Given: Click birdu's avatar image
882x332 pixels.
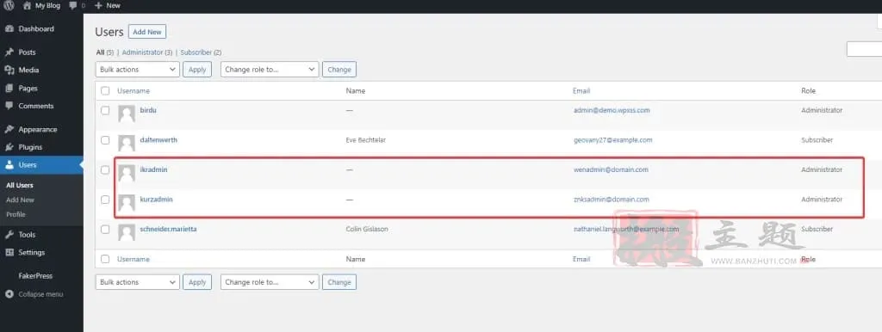Looking at the screenshot, I should [x=127, y=114].
